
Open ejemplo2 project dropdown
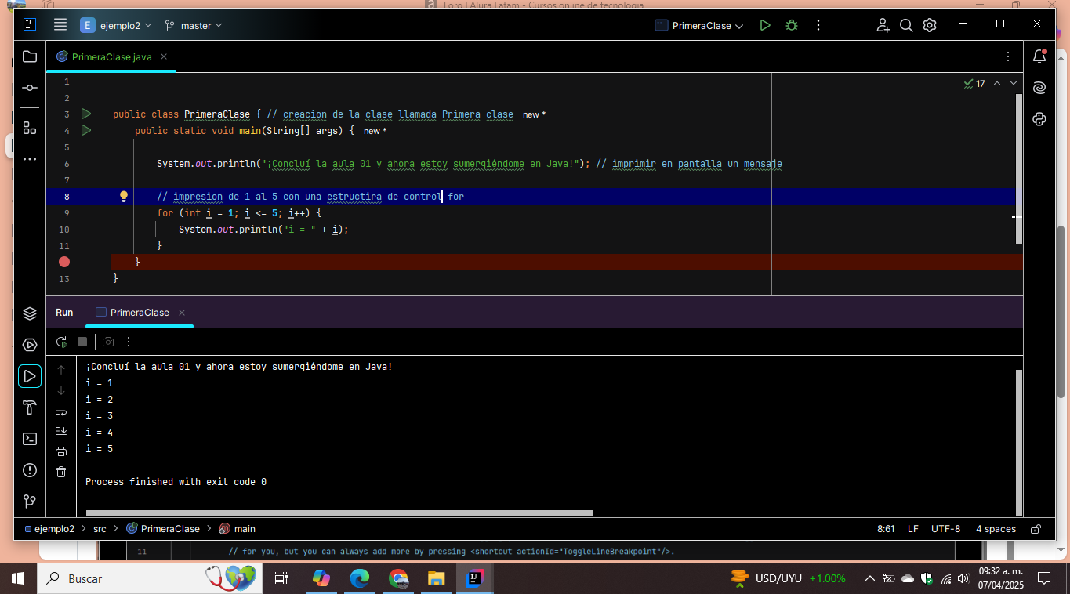(x=117, y=25)
